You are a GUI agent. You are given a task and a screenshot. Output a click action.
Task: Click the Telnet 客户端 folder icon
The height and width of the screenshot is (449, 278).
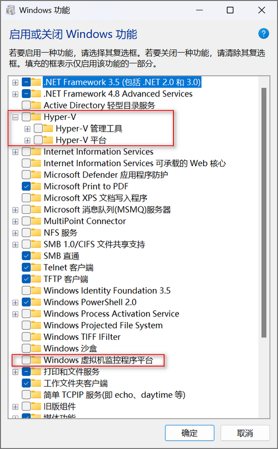(x=36, y=267)
